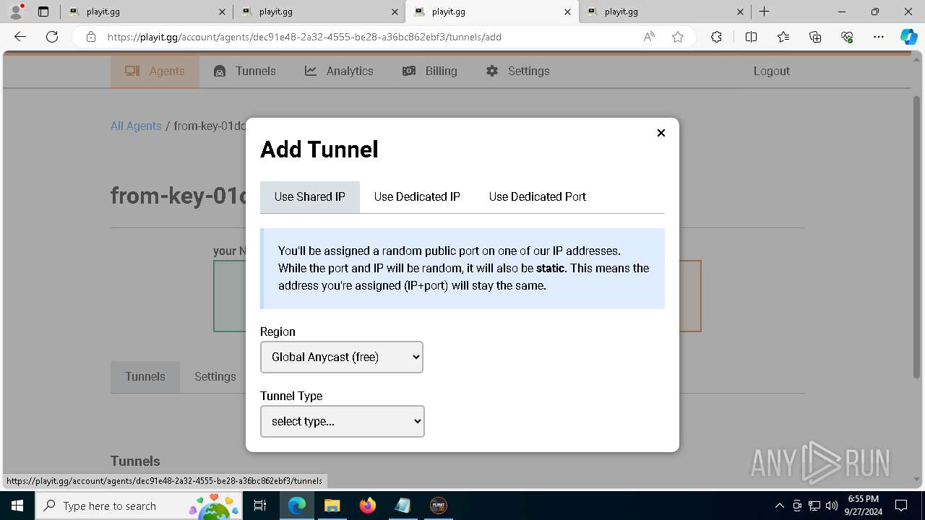Open Agents navigation item

(x=155, y=71)
